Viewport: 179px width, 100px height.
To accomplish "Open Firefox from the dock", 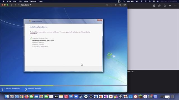I will point(27,97).
